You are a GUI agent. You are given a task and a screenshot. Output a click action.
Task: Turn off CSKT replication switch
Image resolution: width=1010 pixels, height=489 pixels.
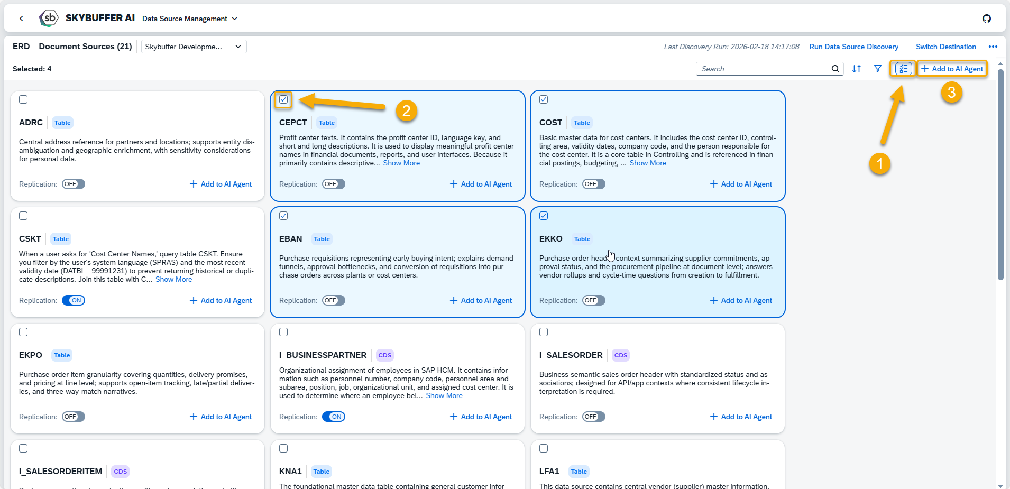coord(74,300)
